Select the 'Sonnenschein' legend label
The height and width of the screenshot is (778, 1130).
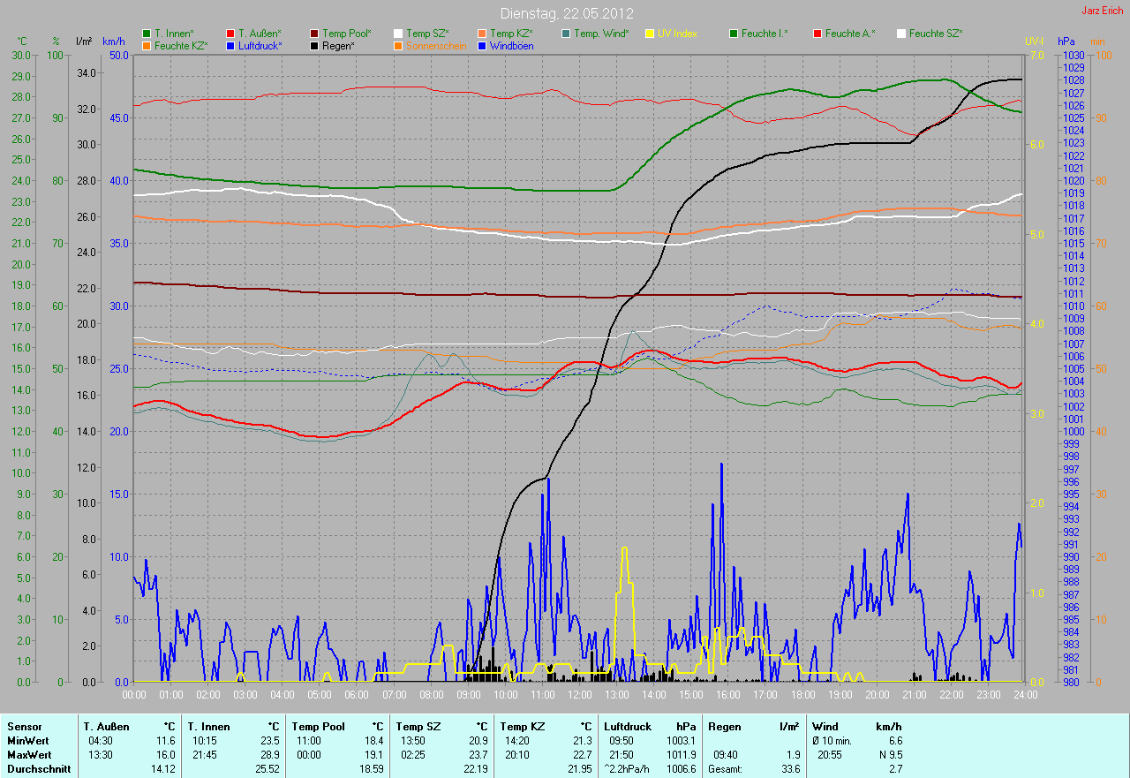coord(436,46)
